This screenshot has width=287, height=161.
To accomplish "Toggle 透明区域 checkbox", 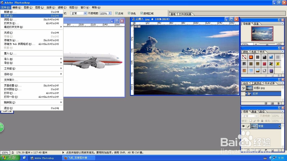I will (141, 13).
